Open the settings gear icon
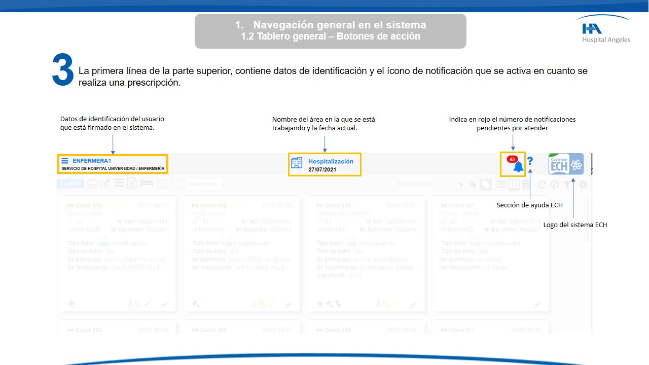The width and height of the screenshot is (649, 365). 583,185
